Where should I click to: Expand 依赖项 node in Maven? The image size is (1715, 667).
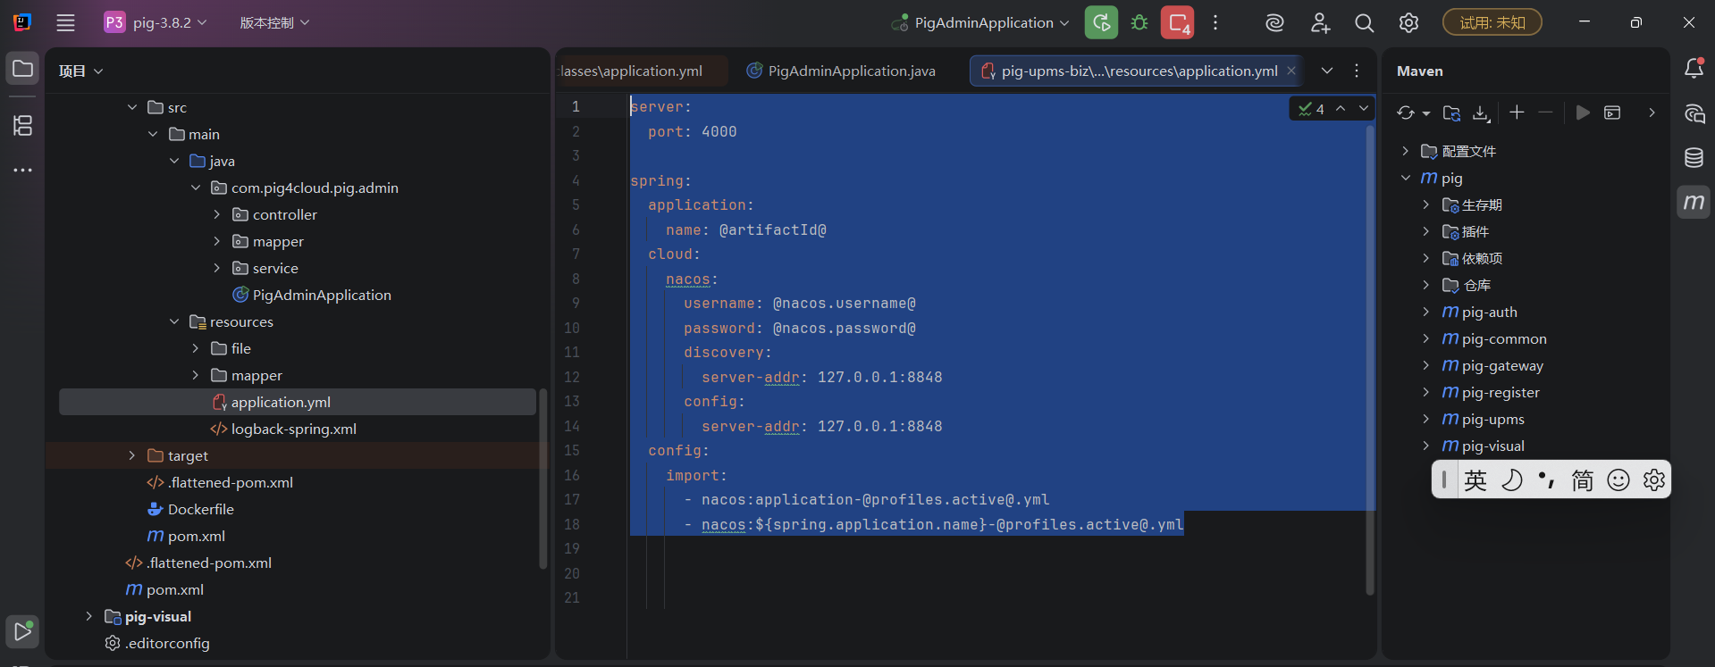click(x=1425, y=258)
